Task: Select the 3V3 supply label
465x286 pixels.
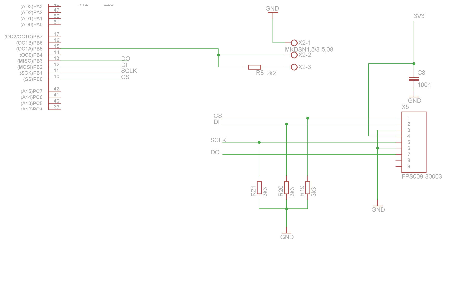Action: [419, 16]
